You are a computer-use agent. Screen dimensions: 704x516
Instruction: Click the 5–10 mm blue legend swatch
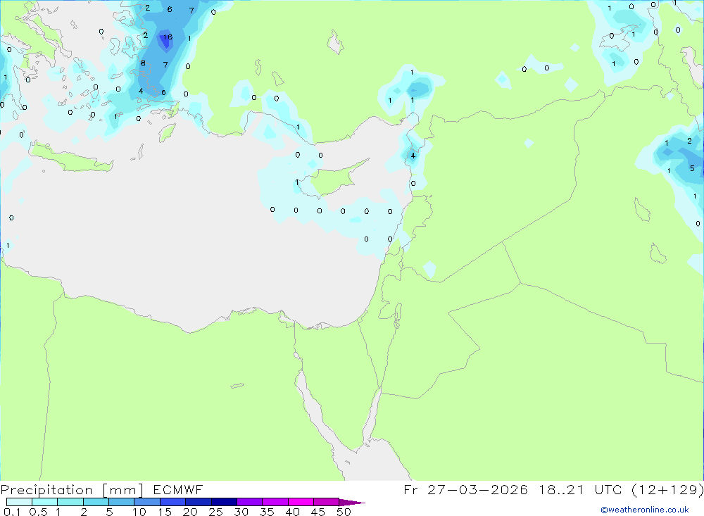pos(122,502)
